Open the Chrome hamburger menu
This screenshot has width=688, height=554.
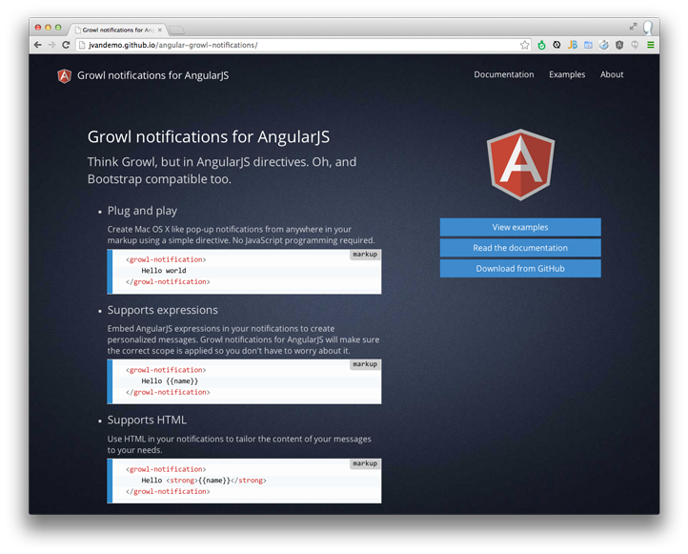(x=650, y=45)
